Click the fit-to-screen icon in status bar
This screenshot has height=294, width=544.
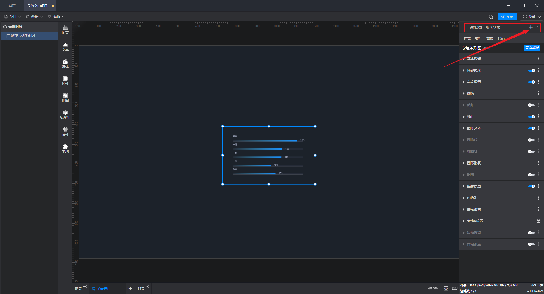pos(446,288)
